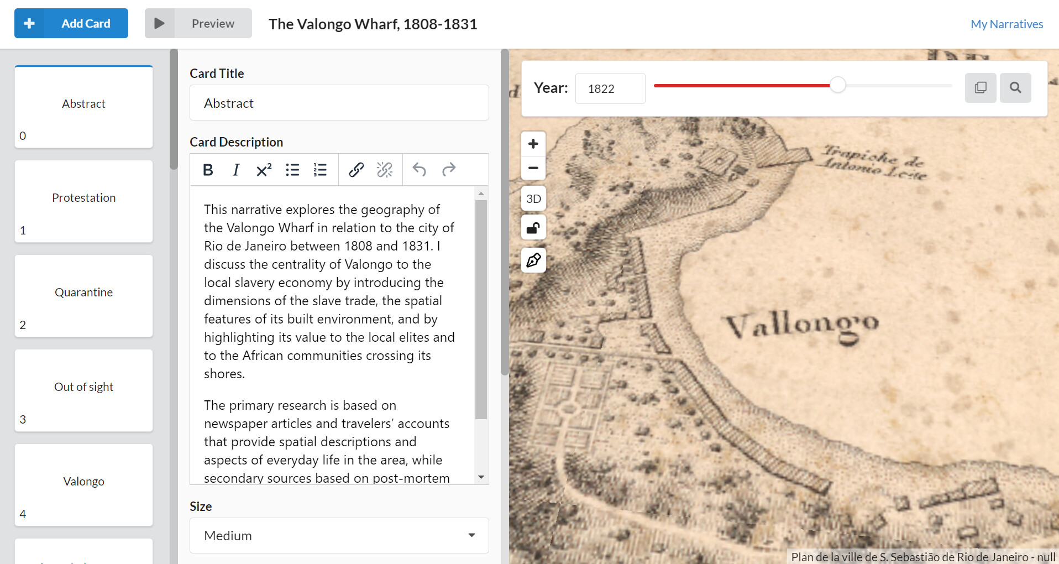Toggle italic formatting
This screenshot has width=1059, height=564.
coord(236,170)
